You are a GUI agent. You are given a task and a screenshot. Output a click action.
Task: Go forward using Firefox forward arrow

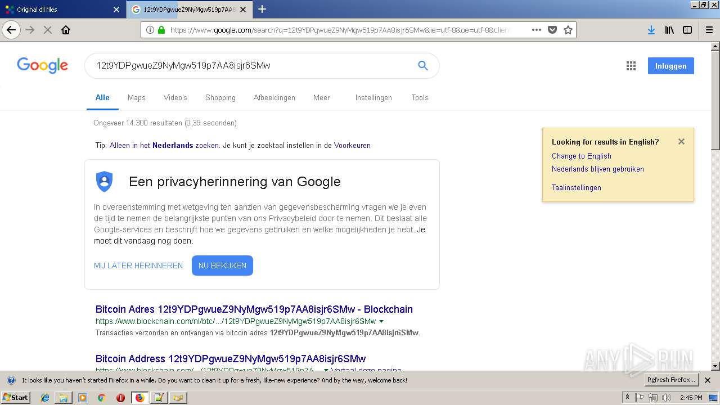(x=30, y=30)
